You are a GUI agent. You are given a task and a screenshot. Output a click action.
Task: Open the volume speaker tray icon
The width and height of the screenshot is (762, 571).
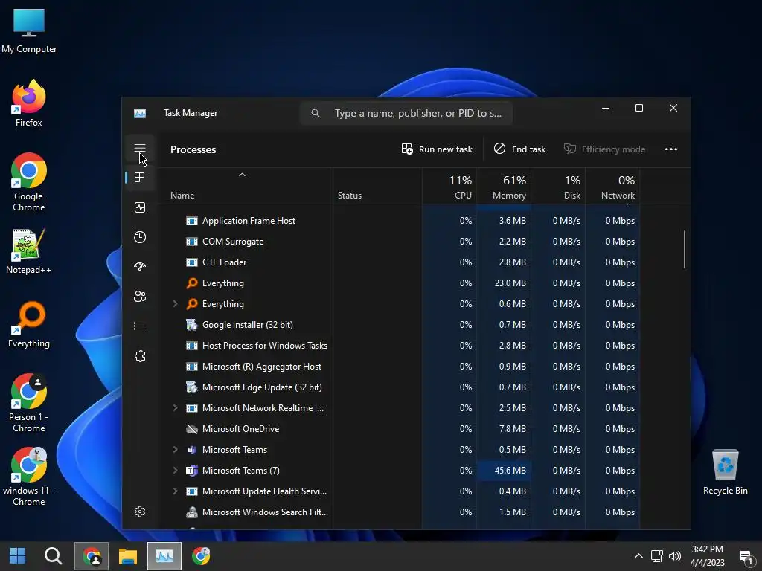coord(674,556)
